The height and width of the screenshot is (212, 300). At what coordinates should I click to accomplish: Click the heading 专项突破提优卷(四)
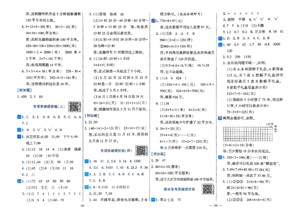coord(116,151)
